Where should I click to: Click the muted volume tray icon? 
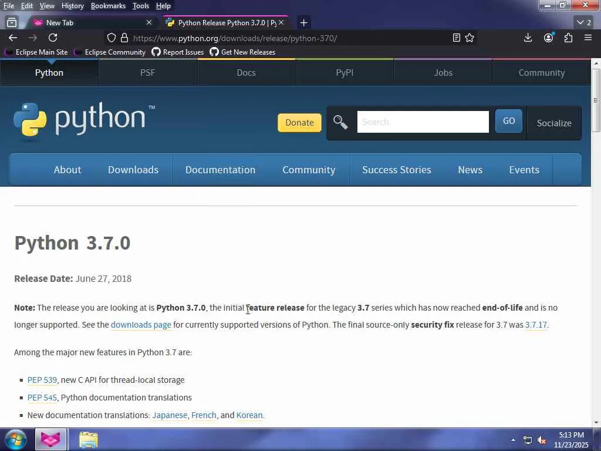[542, 440]
